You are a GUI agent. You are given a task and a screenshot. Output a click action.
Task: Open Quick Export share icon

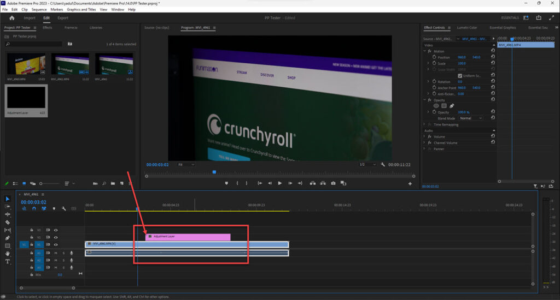coord(539,18)
